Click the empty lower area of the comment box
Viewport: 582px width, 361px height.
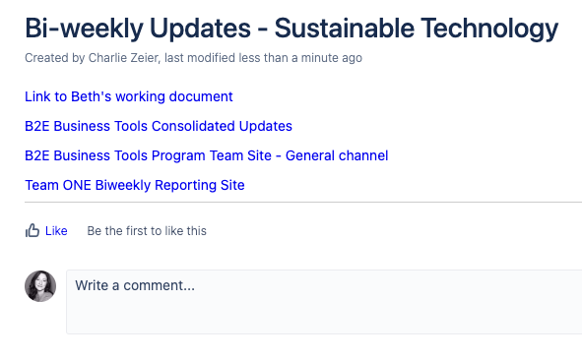pyautogui.click(x=324, y=315)
